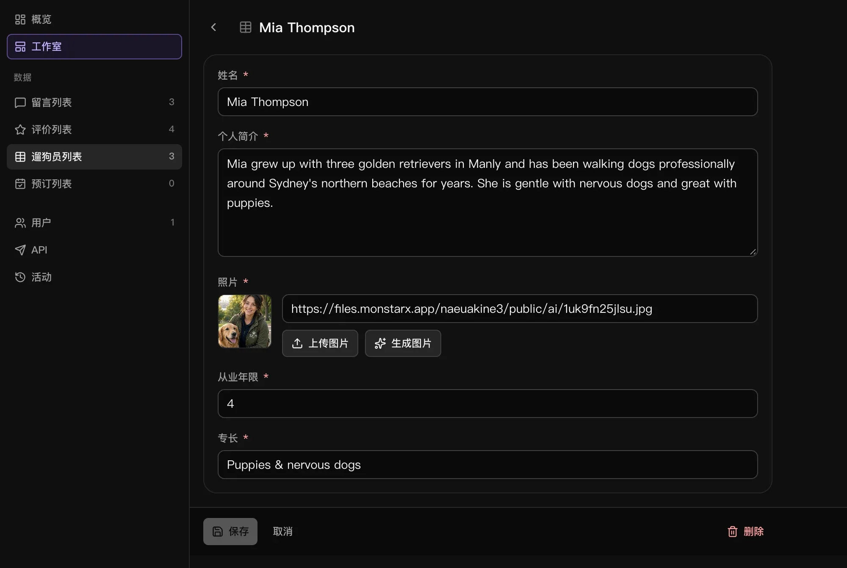Select 工作室 studio in sidebar
Image resolution: width=847 pixels, height=568 pixels.
(94, 47)
